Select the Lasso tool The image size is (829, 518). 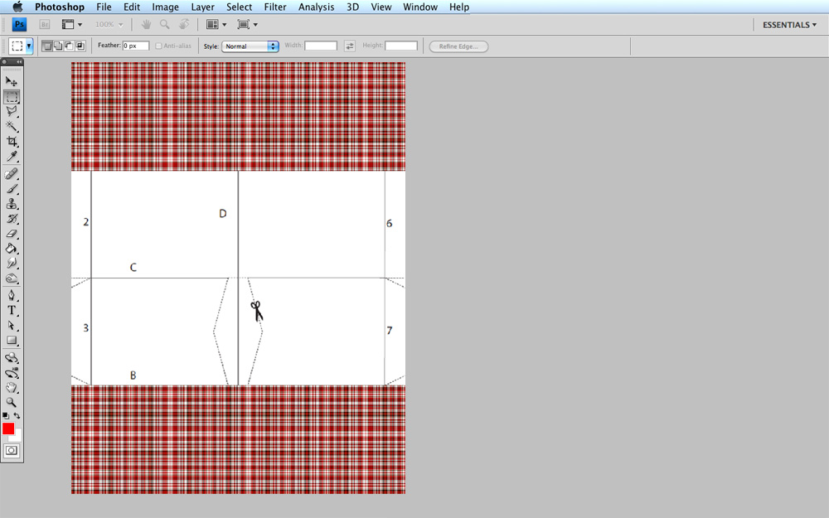pos(11,112)
